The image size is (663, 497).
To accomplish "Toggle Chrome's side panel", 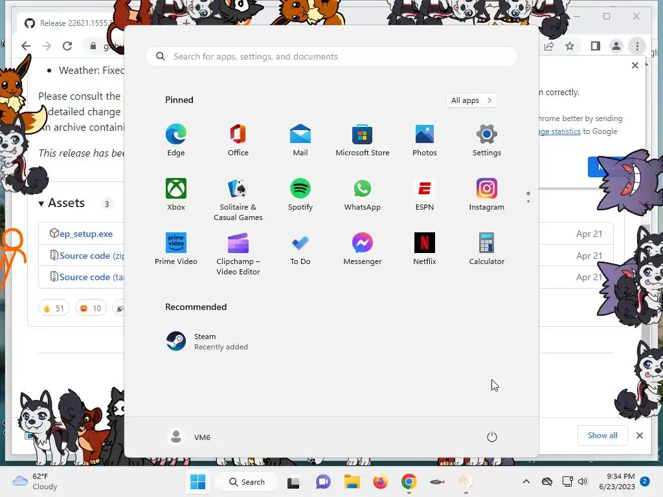I will (596, 46).
